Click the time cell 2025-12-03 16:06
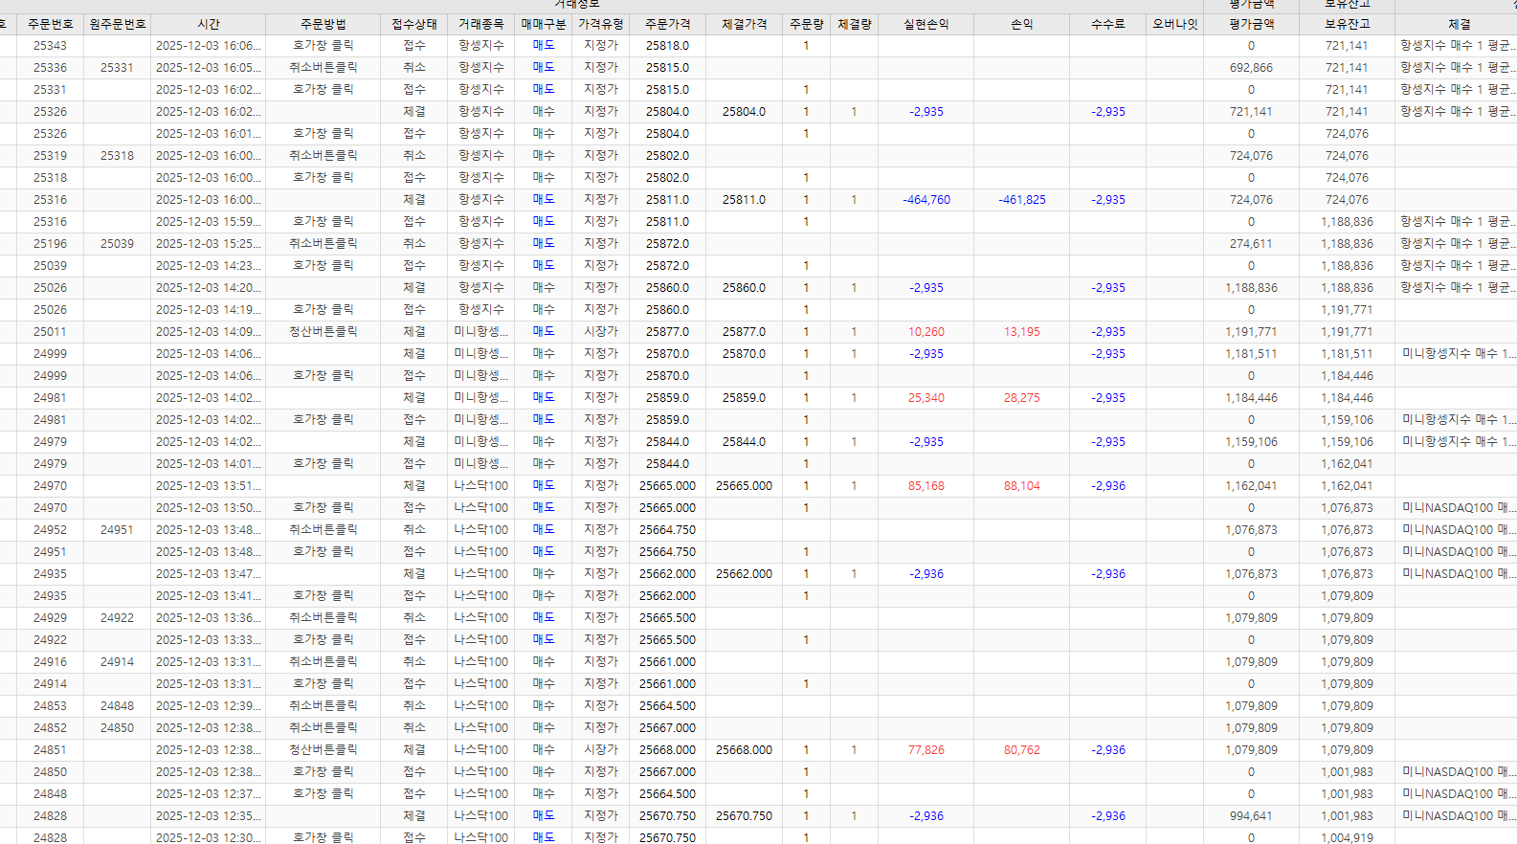 pyautogui.click(x=208, y=45)
